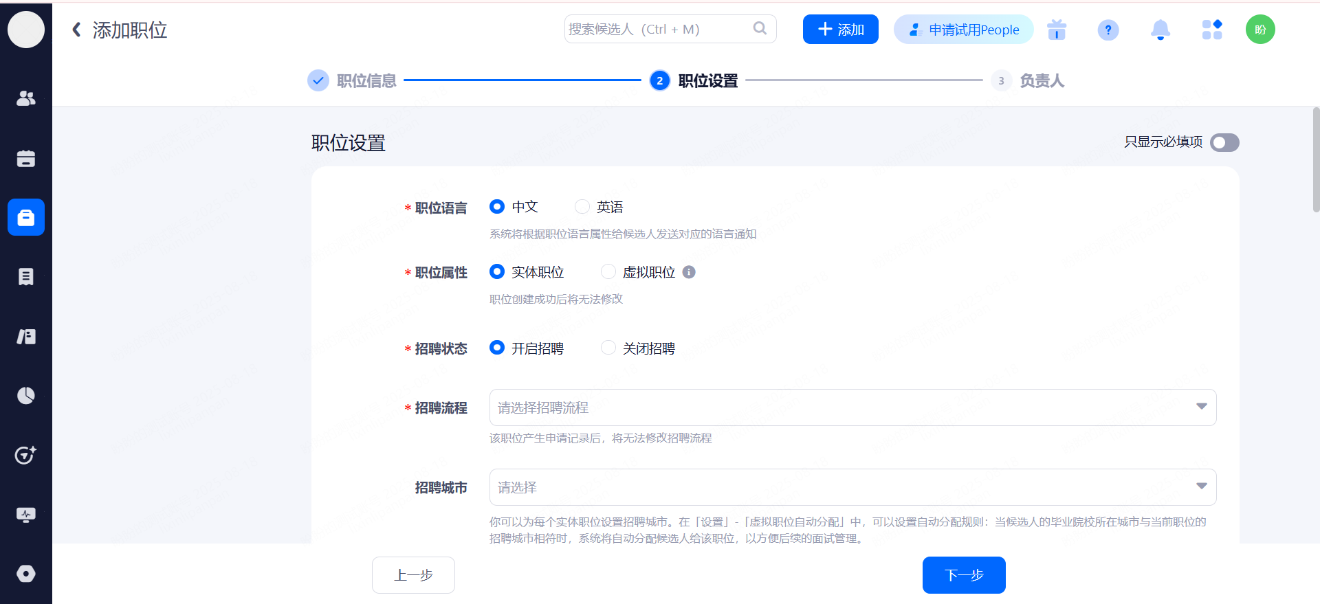Open the help question mark icon
Image resolution: width=1320 pixels, height=604 pixels.
coord(1108,30)
